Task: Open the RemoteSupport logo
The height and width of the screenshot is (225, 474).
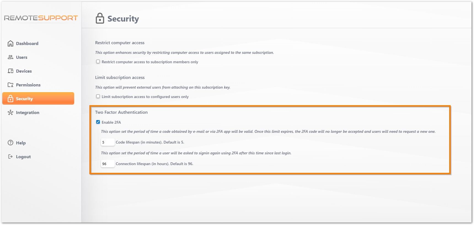Action: point(41,18)
